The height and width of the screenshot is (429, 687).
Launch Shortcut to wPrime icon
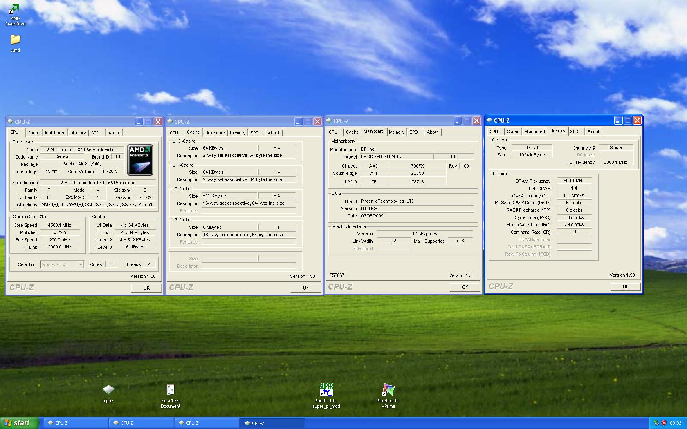(388, 396)
